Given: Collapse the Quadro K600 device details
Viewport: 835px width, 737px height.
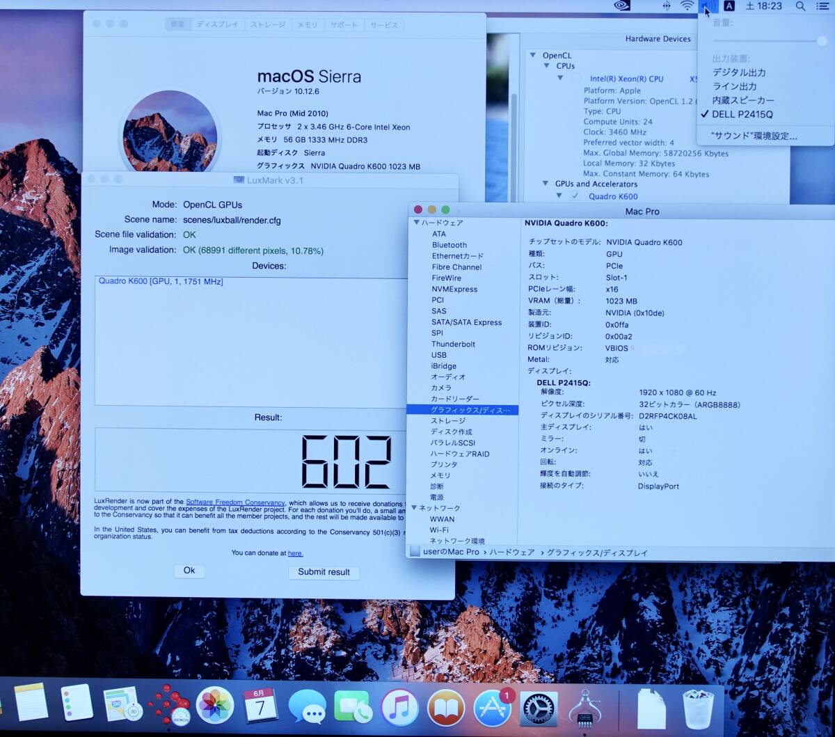Looking at the screenshot, I should point(559,196).
